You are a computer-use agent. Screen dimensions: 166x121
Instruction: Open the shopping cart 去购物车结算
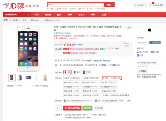(x=157, y=5)
